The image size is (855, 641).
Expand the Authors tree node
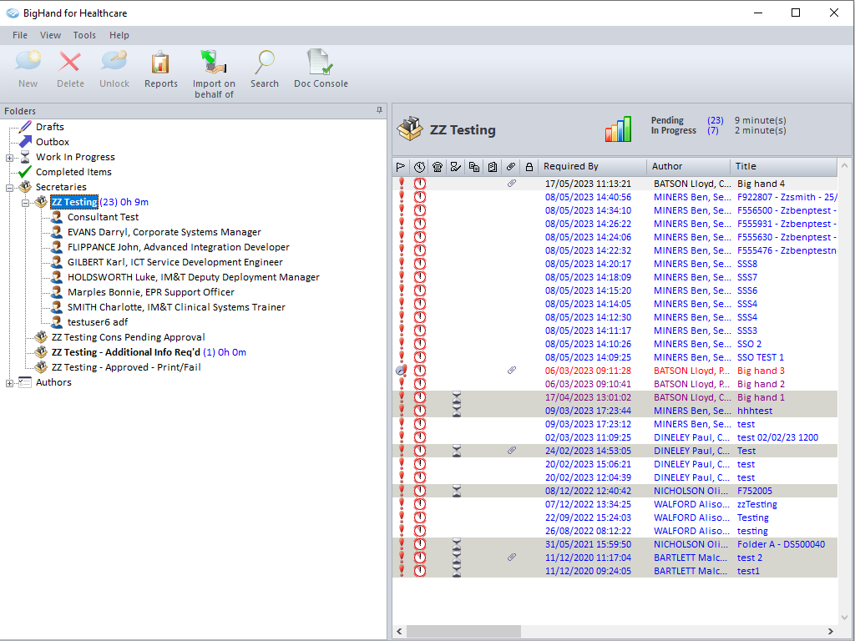(x=9, y=383)
